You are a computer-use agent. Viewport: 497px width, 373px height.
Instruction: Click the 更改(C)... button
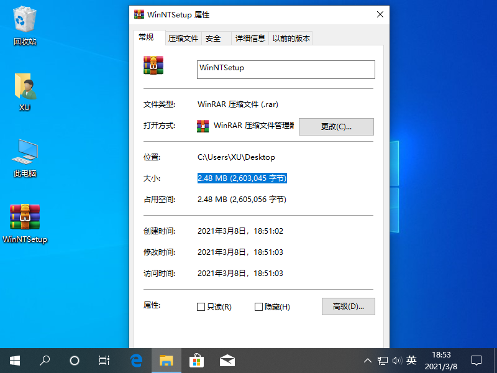click(x=336, y=127)
